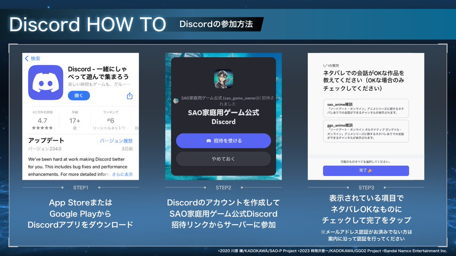Screen dimensions: 456x256
Task: Tap the 検索 back link
Action: (x=35, y=58)
